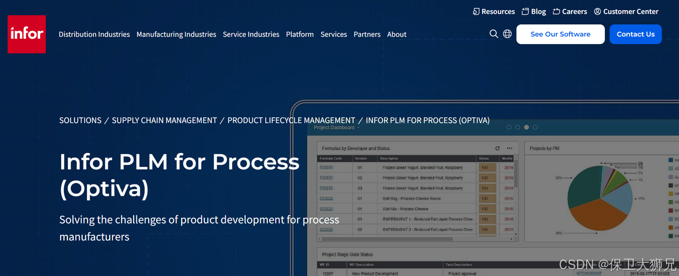Open the Partners menu
The width and height of the screenshot is (679, 276).
click(x=367, y=34)
